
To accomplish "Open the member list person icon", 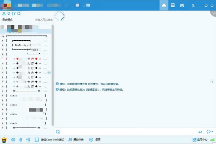I will coord(4,14).
